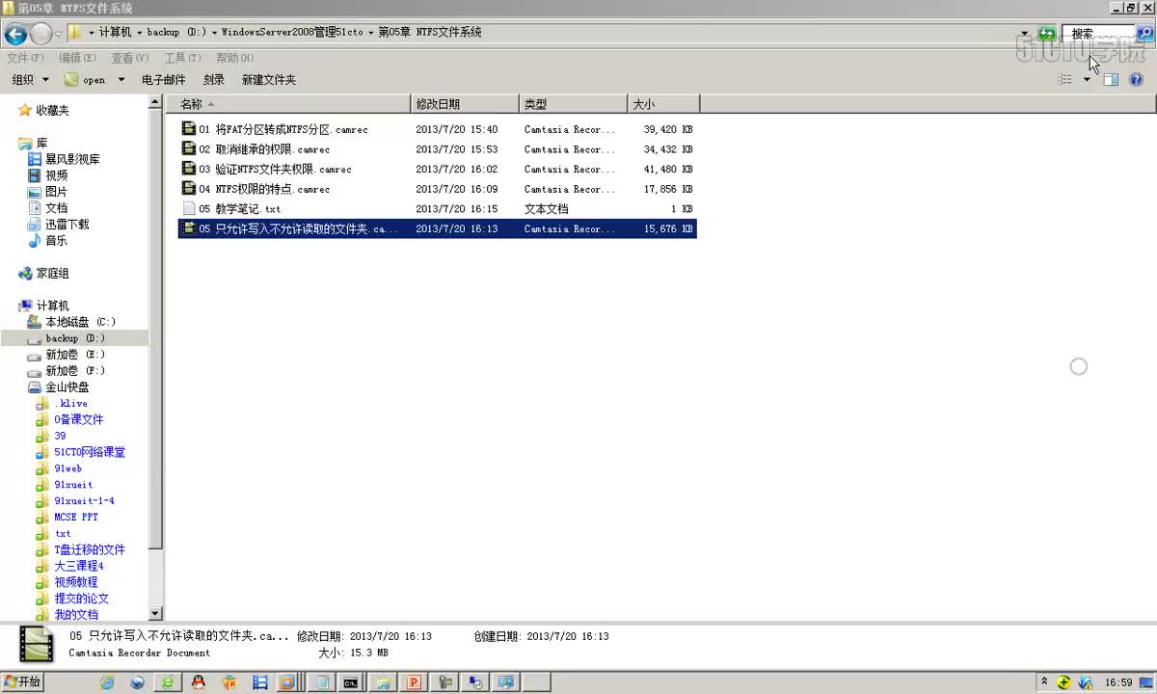The height and width of the screenshot is (694, 1157).
Task: Click 电子邮件 toolbar button
Action: 163,80
